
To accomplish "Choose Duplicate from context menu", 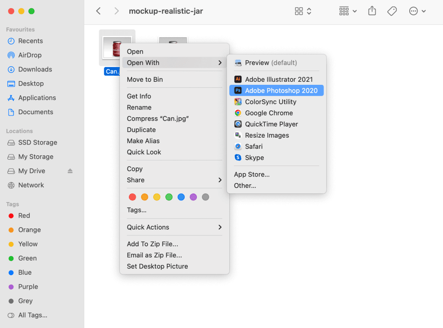I will [175, 130].
